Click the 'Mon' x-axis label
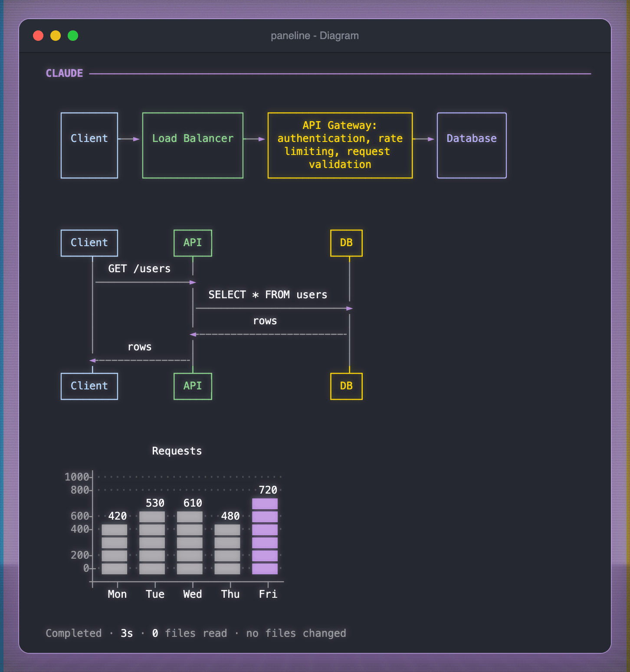Image resolution: width=630 pixels, height=672 pixels. coord(117,594)
